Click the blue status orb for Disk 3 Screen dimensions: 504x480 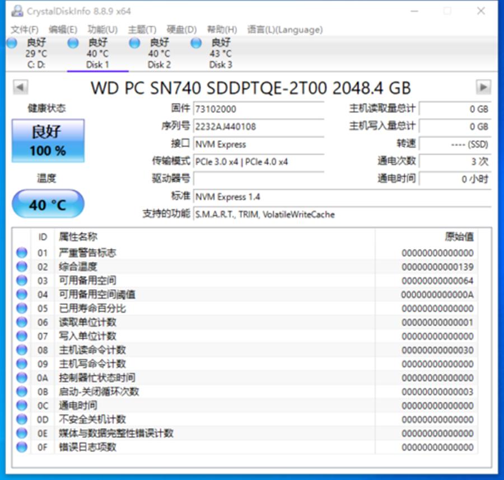point(196,43)
